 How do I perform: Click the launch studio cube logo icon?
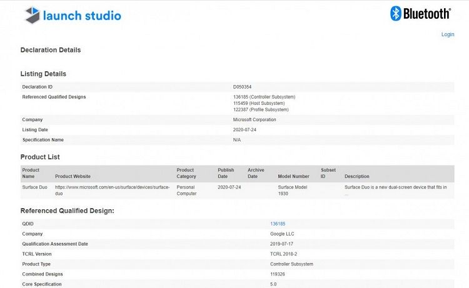coord(32,15)
